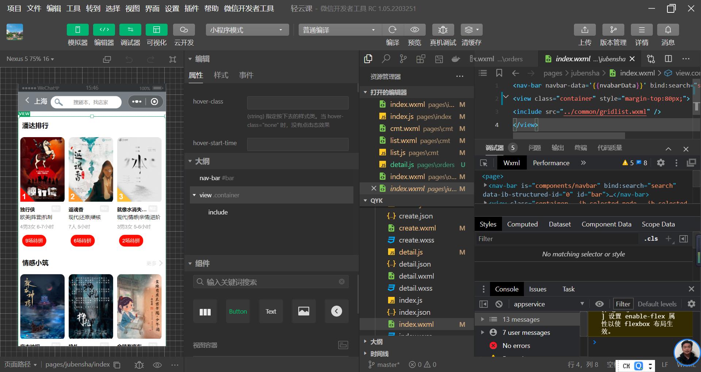
Task: Toggle the simulator panel button
Action: pyautogui.click(x=77, y=30)
